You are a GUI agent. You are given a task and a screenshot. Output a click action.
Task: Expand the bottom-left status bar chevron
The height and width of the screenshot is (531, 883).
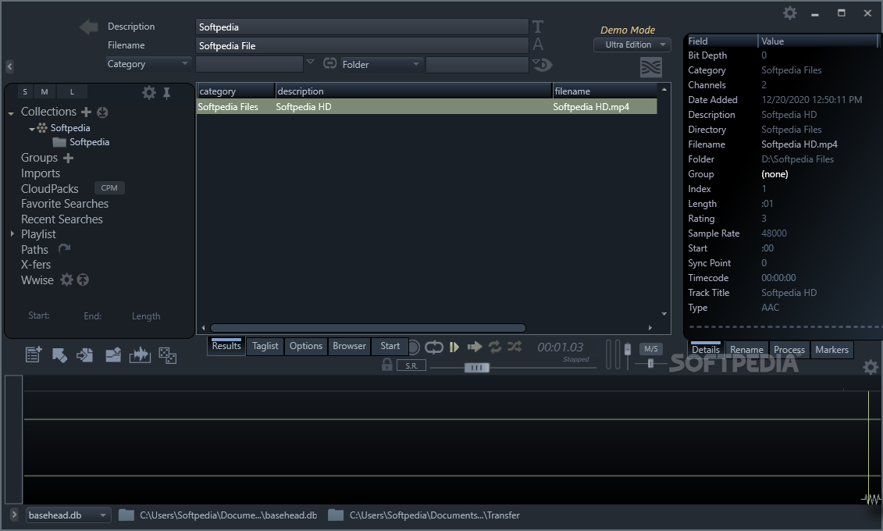point(14,515)
